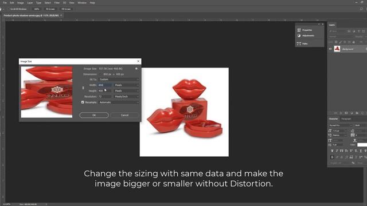Open the Dimensions unit dropdown arrow
The height and width of the screenshot is (206, 367).
(x=100, y=74)
